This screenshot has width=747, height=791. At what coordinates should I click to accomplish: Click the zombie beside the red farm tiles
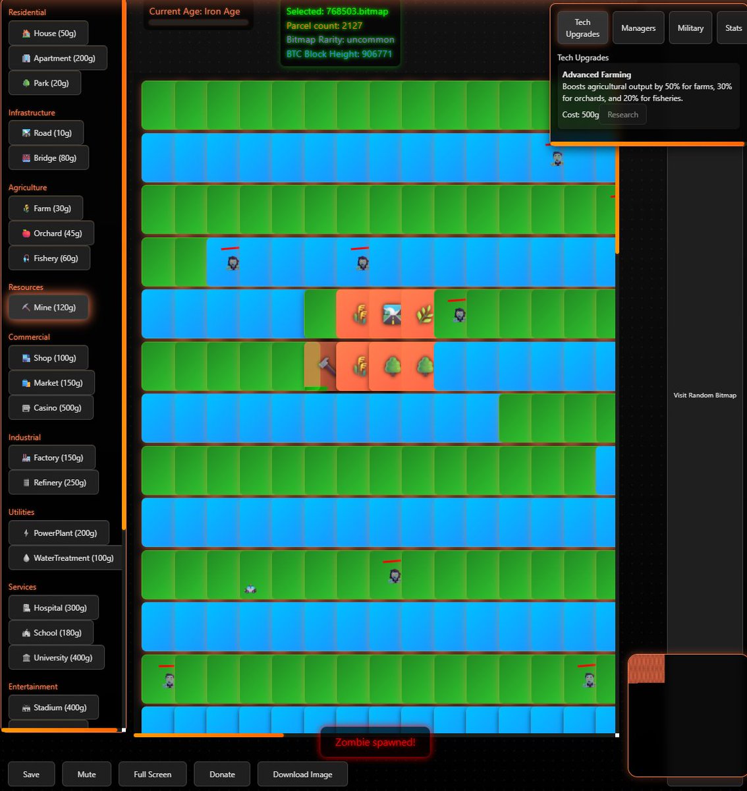459,314
